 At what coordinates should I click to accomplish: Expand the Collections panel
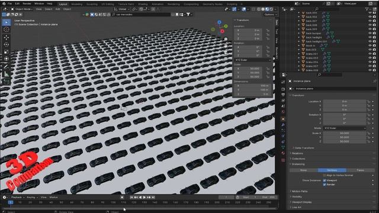click(x=298, y=159)
